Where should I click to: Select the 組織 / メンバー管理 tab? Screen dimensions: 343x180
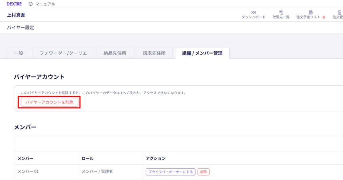coord(202,53)
